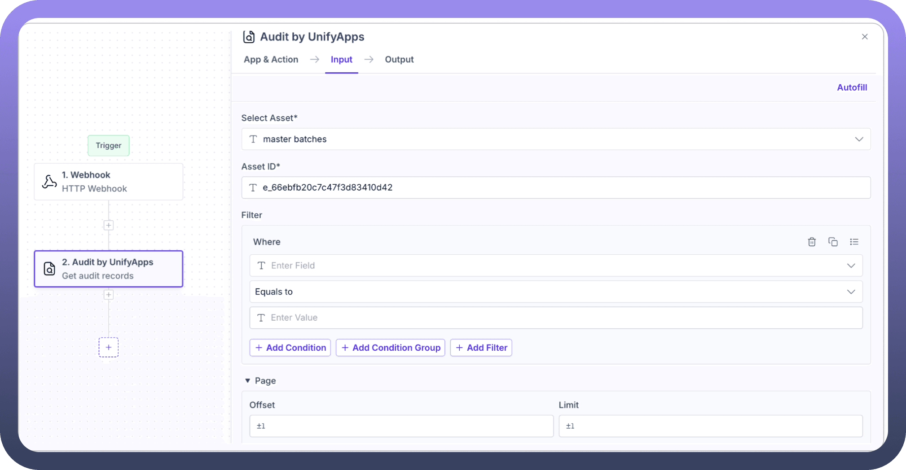The image size is (906, 470).
Task: Click the Autofill link
Action: 851,87
